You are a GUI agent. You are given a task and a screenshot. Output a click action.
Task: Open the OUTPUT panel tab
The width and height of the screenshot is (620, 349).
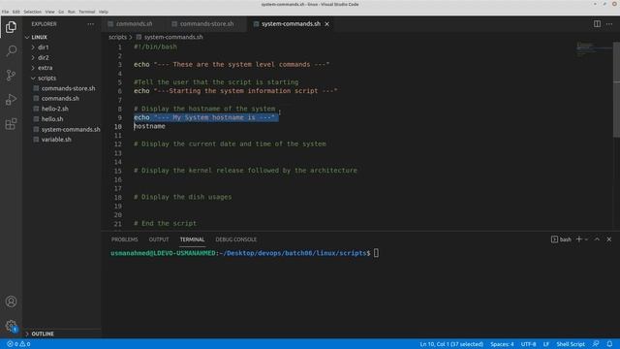point(159,239)
